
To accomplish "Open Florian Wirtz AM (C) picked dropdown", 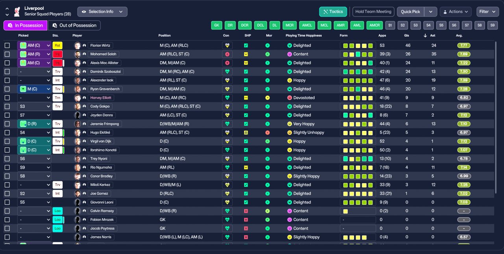I will 34,46.
